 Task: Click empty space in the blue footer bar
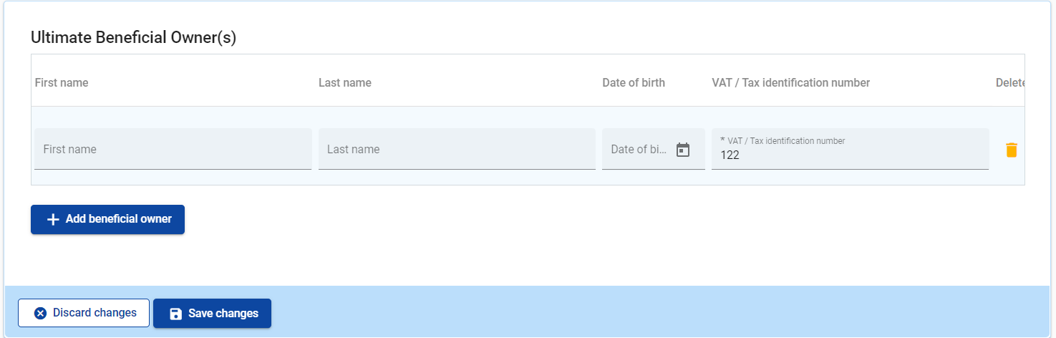[x=644, y=312]
